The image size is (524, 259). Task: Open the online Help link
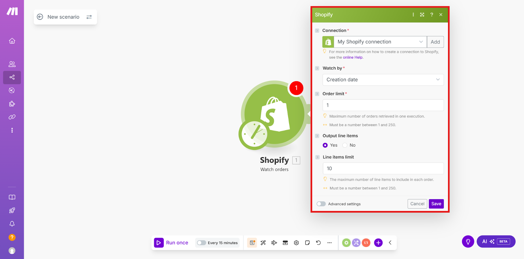pos(353,57)
